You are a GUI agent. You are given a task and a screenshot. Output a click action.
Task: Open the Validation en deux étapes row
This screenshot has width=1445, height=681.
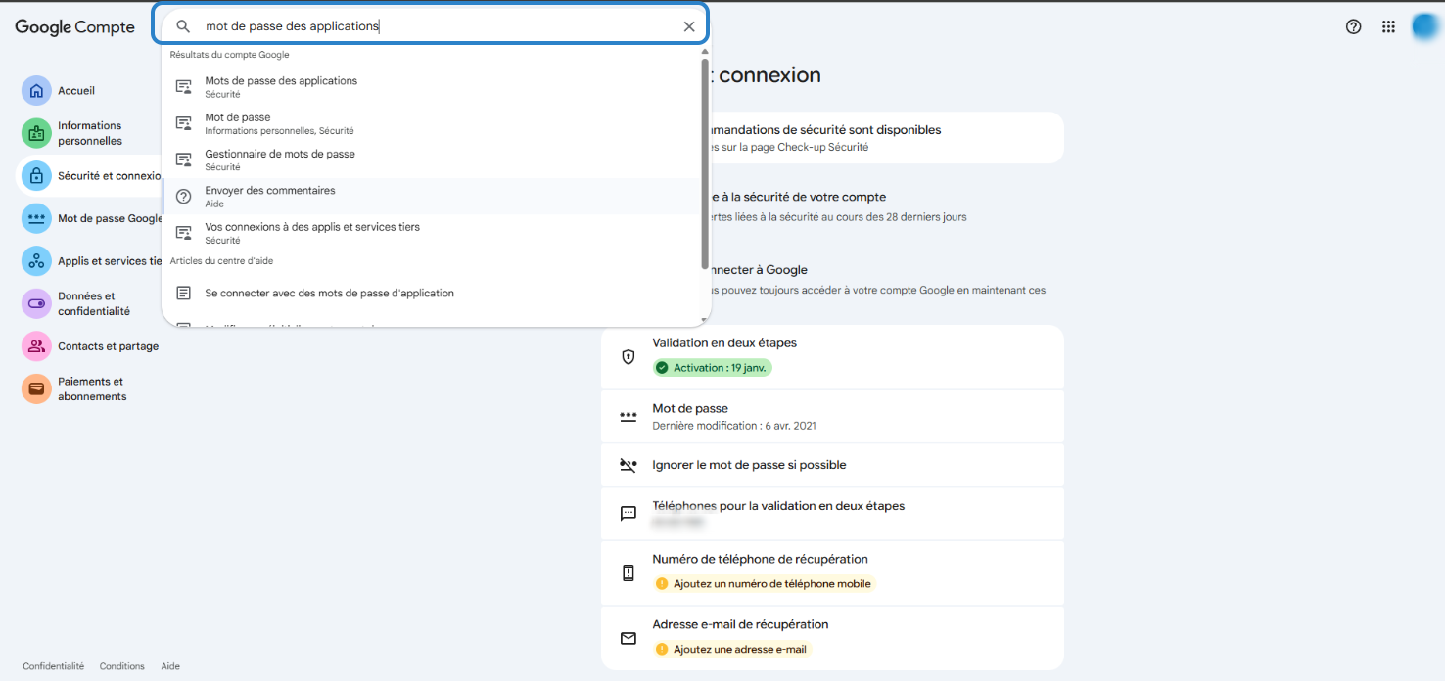tap(832, 357)
